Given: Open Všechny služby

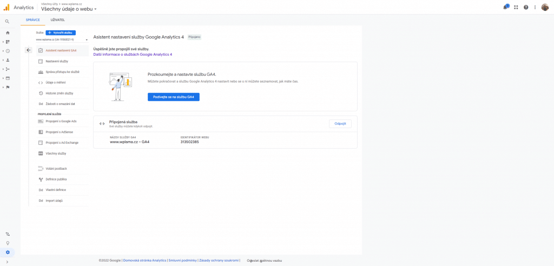Looking at the screenshot, I should point(63,154).
